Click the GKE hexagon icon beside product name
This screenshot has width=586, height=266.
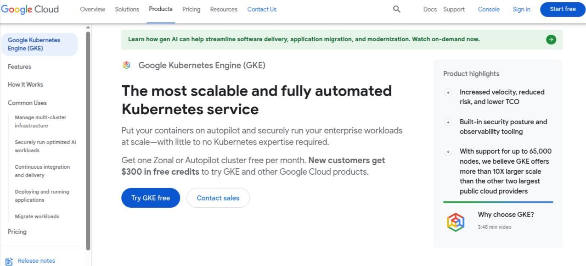pos(126,65)
